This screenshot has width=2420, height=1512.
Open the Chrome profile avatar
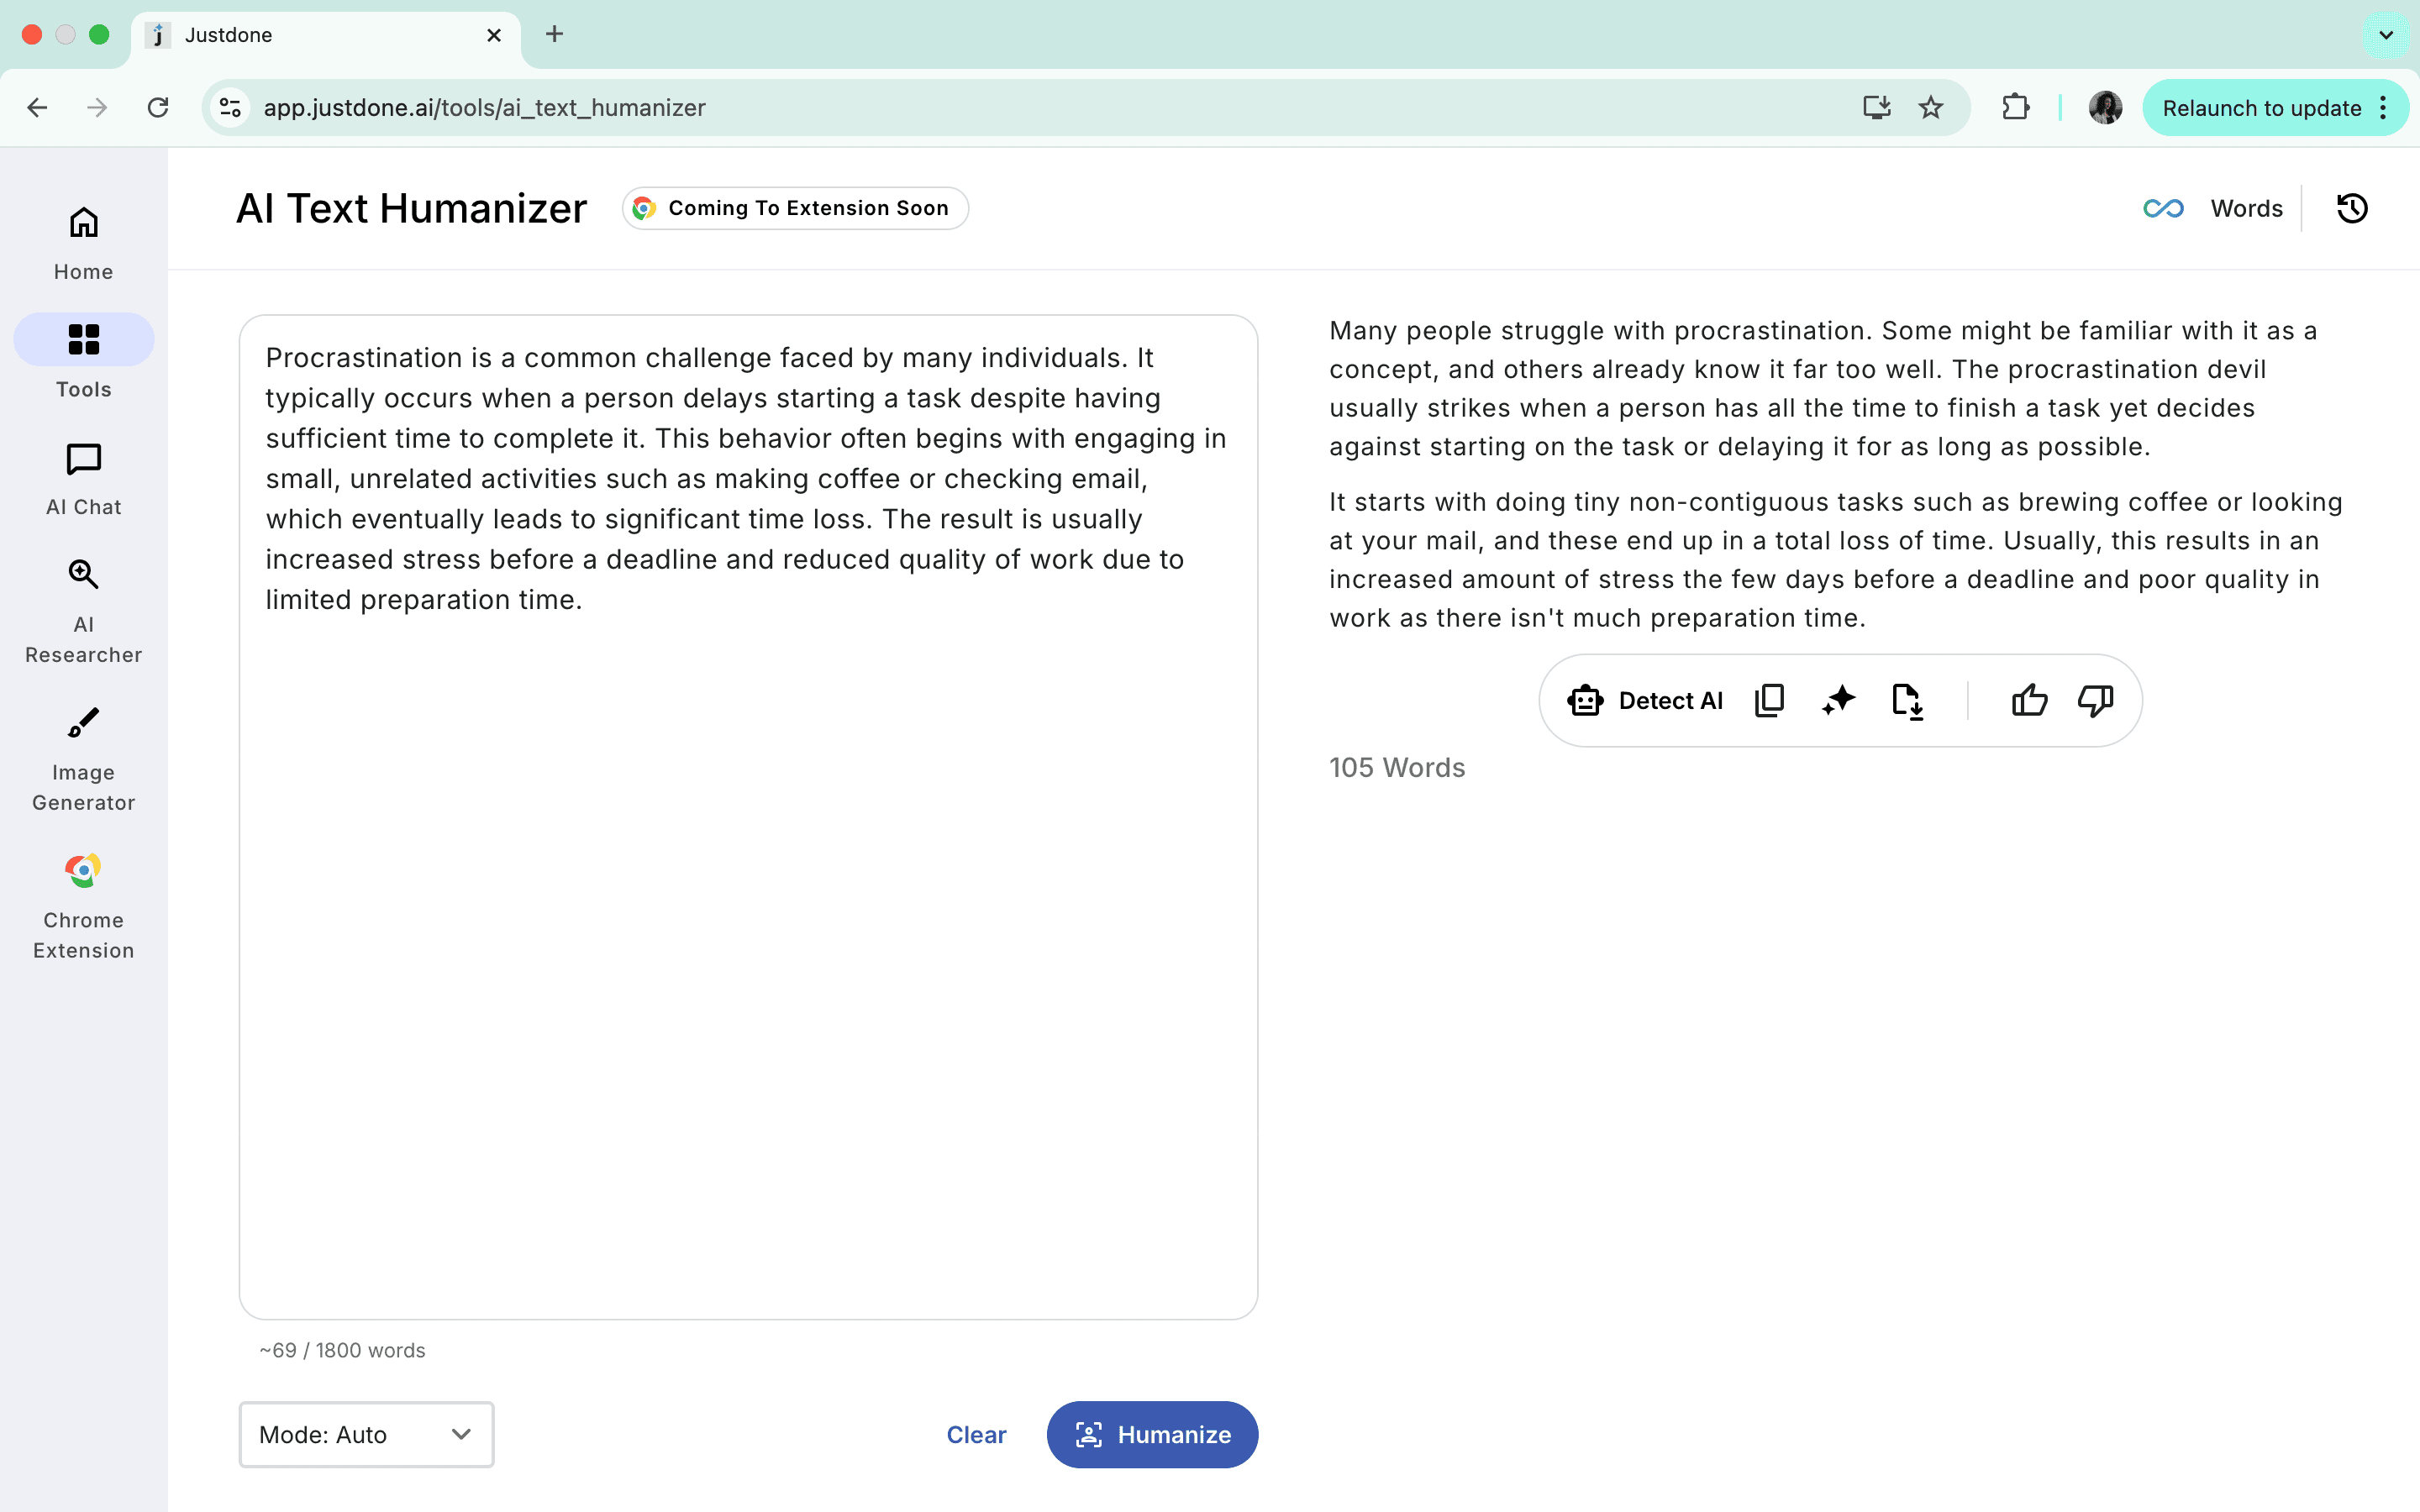pos(2105,108)
